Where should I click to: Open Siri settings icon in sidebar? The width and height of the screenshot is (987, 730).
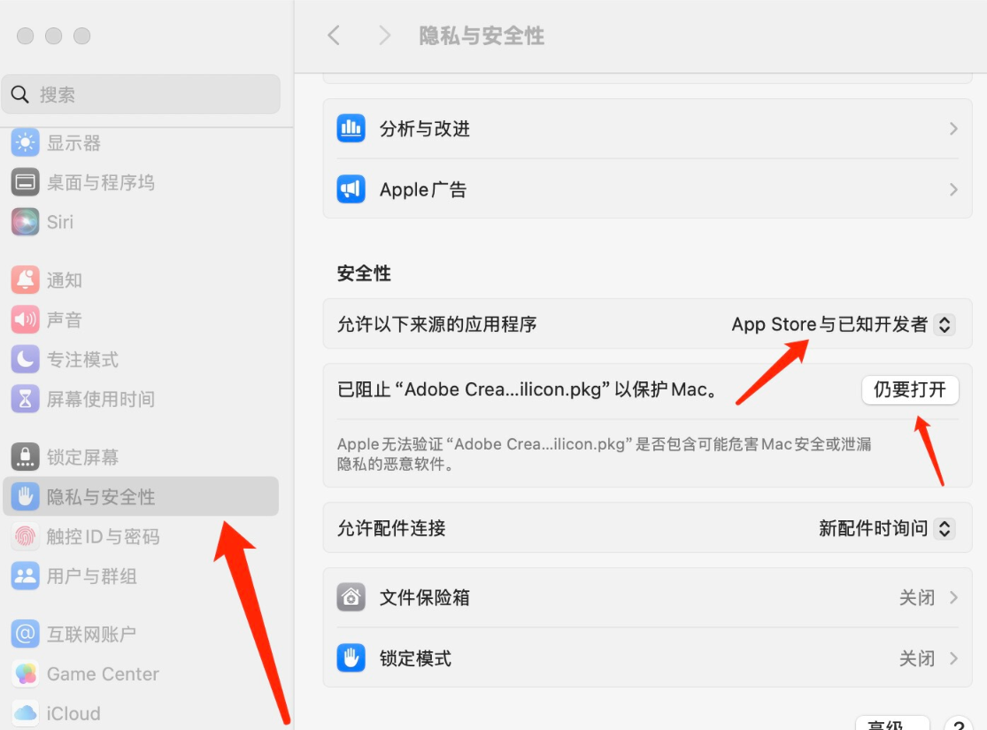tap(26, 222)
